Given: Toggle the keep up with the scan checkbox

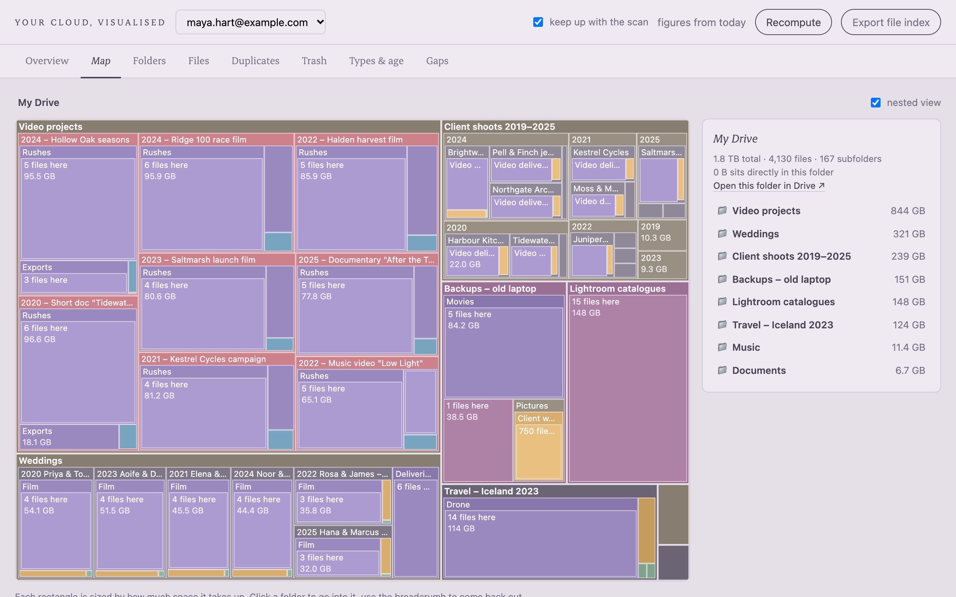Looking at the screenshot, I should pyautogui.click(x=538, y=22).
